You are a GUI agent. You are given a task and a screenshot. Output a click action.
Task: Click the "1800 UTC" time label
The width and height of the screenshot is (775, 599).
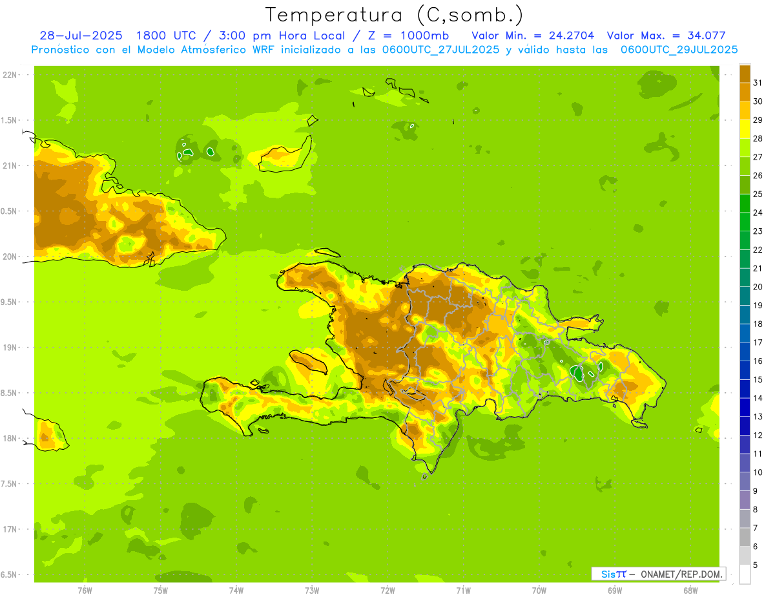tap(167, 36)
